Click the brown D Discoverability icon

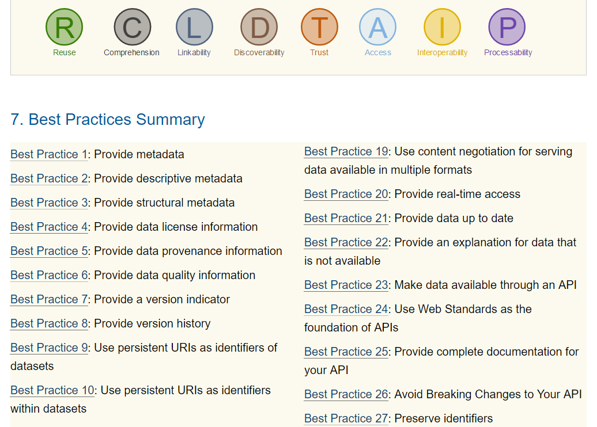click(x=259, y=27)
